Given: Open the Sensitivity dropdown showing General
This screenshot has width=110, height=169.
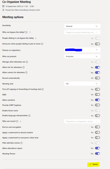Looking at the screenshot, I should [82, 26].
